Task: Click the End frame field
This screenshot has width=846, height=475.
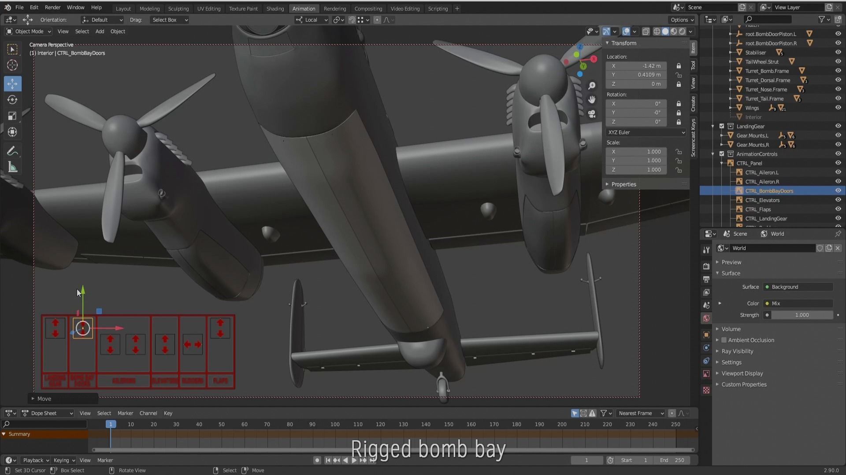Action: (x=672, y=460)
